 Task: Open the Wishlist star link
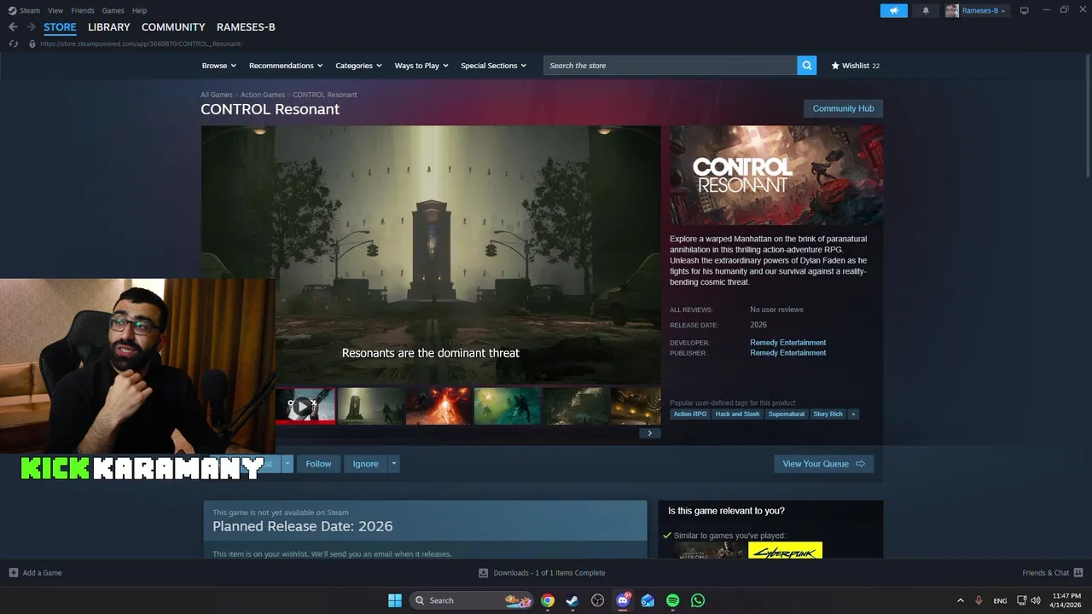(856, 66)
